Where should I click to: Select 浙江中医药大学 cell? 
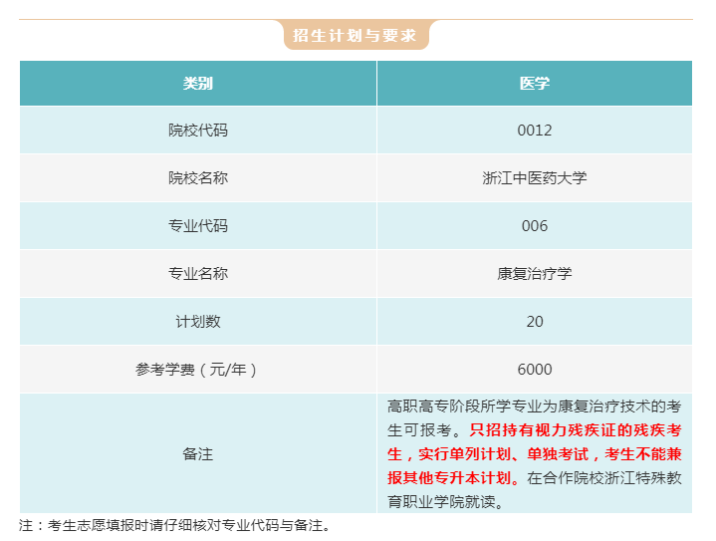pos(535,177)
